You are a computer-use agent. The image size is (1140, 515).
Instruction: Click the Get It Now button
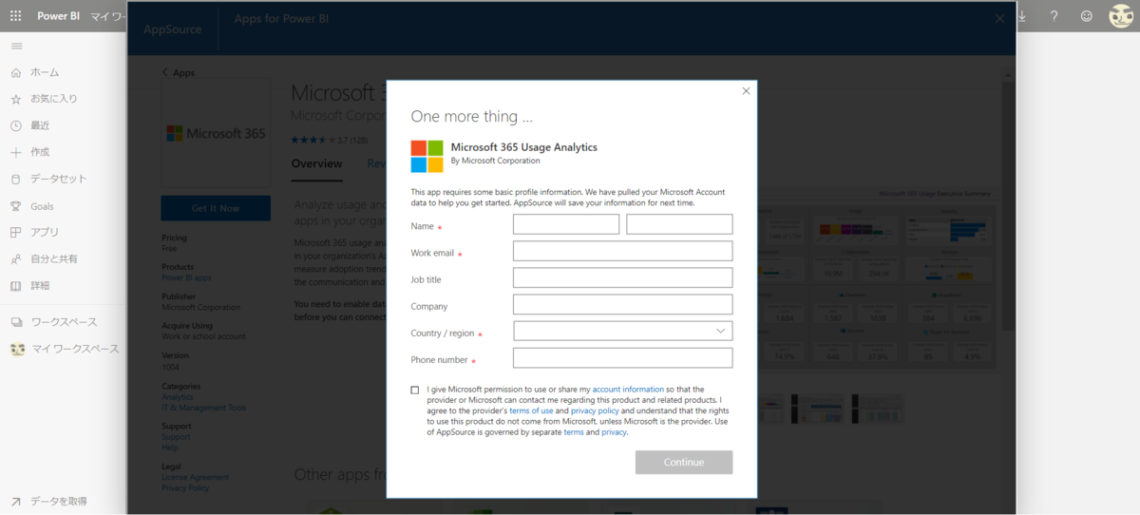pyautogui.click(x=216, y=208)
